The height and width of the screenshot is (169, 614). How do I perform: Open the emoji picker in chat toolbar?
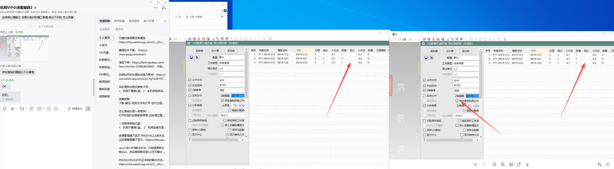pyautogui.click(x=5, y=109)
